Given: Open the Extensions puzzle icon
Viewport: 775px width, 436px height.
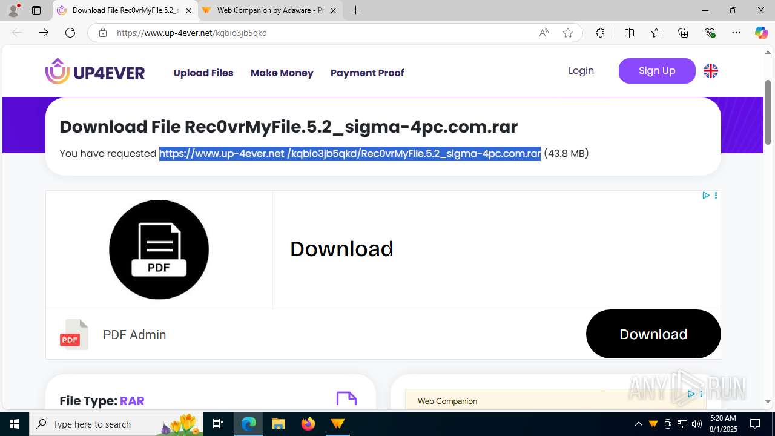Looking at the screenshot, I should click(x=600, y=33).
